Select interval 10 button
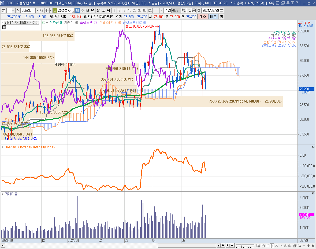Screen dimensions: 316x249 point(129,10)
